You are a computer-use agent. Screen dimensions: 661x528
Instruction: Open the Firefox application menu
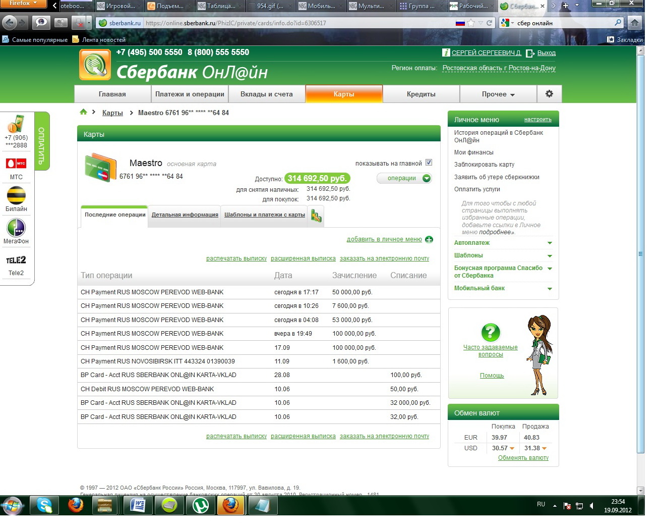point(23,4)
